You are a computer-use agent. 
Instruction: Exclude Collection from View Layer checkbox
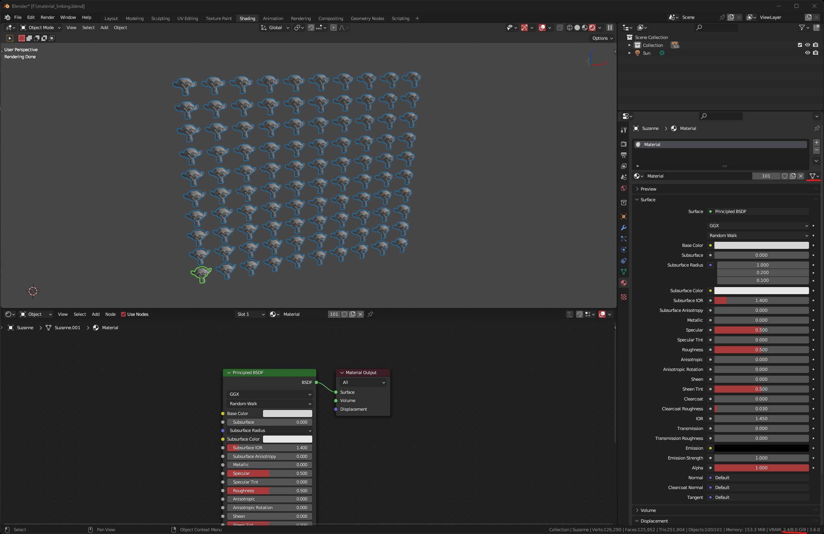(800, 45)
